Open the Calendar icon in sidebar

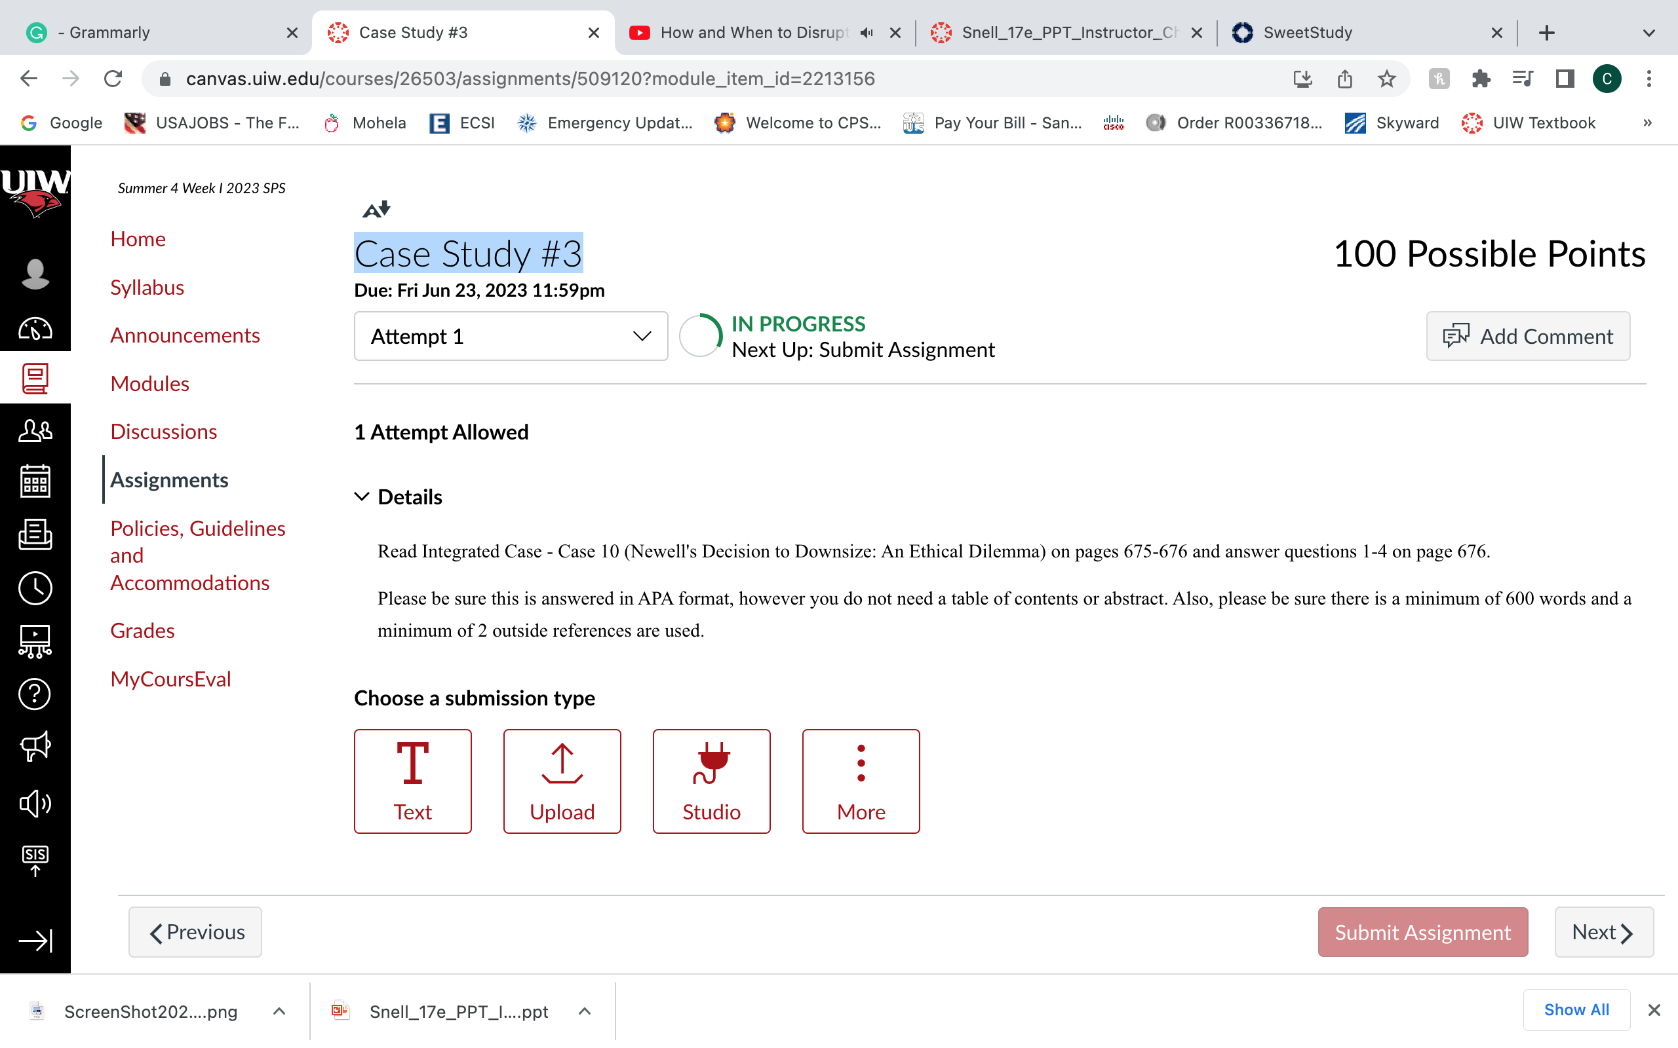(x=35, y=481)
